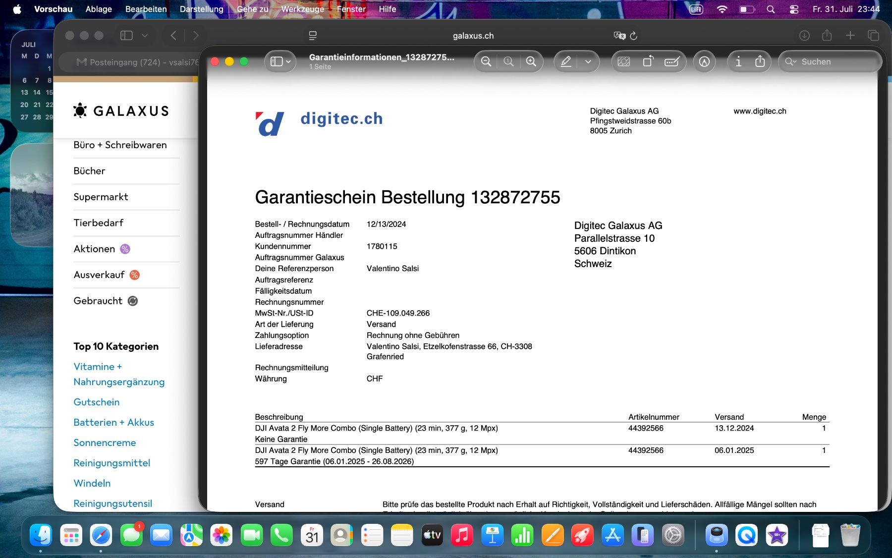Open Control Center in menu bar
This screenshot has height=558, width=892.
coord(794,9)
